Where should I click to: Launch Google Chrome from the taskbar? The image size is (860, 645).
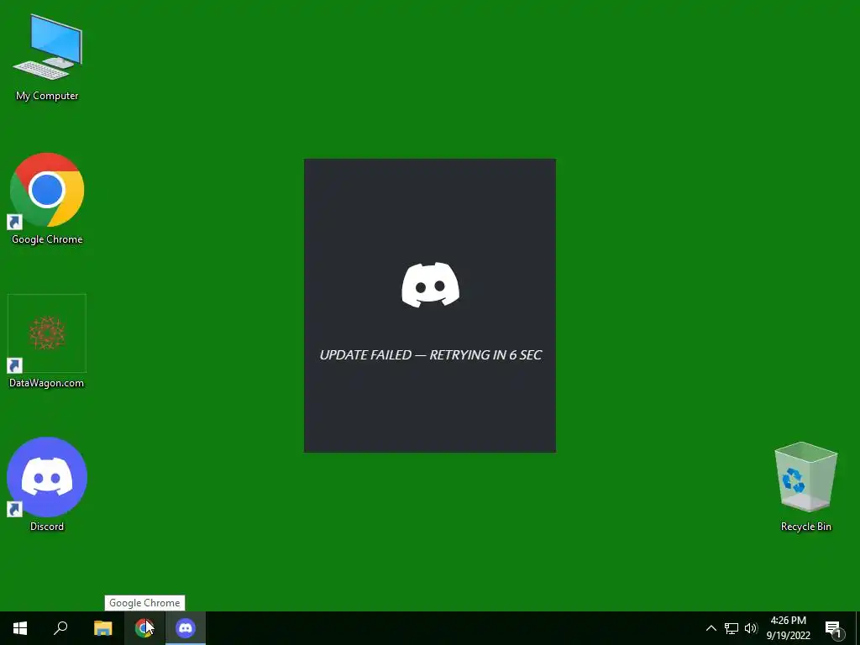pos(144,628)
